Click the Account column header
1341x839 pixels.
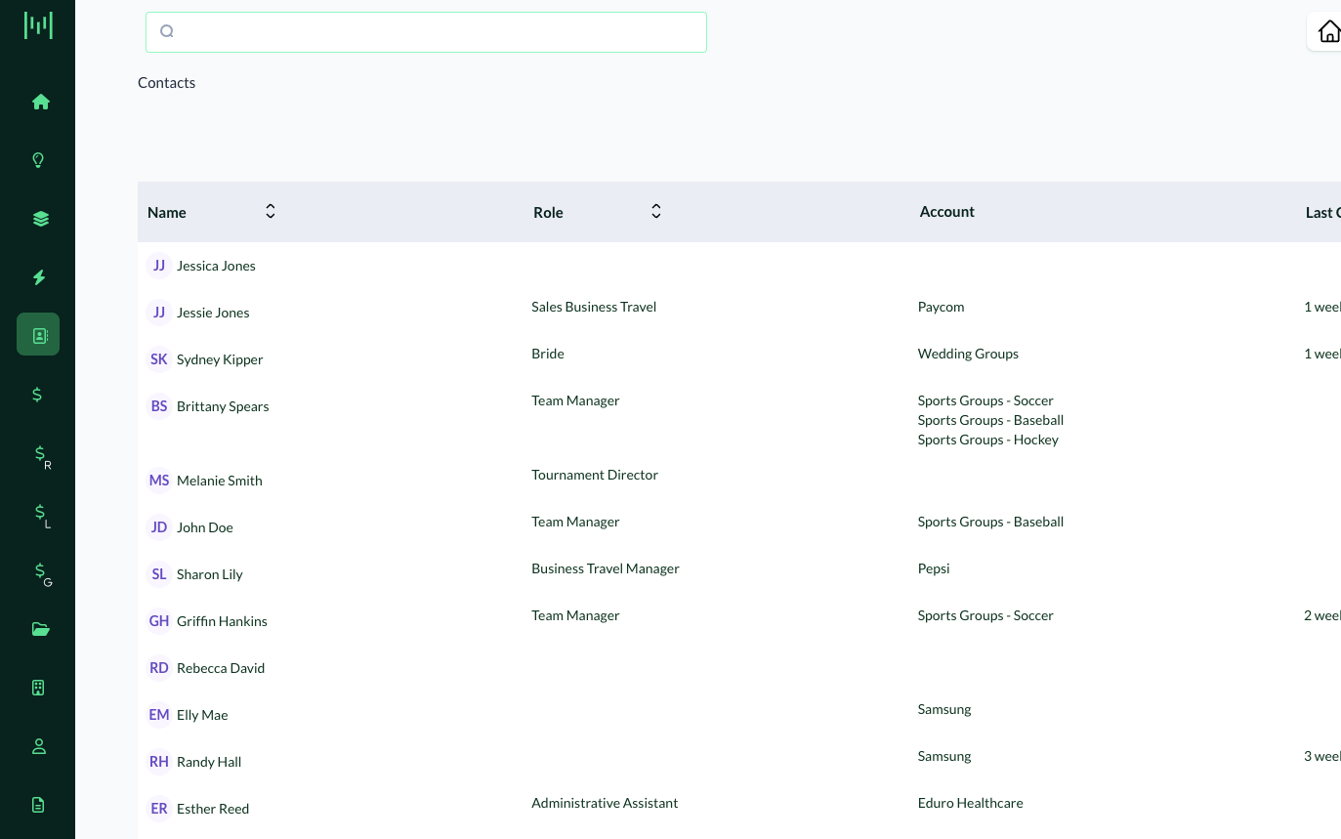tap(946, 212)
